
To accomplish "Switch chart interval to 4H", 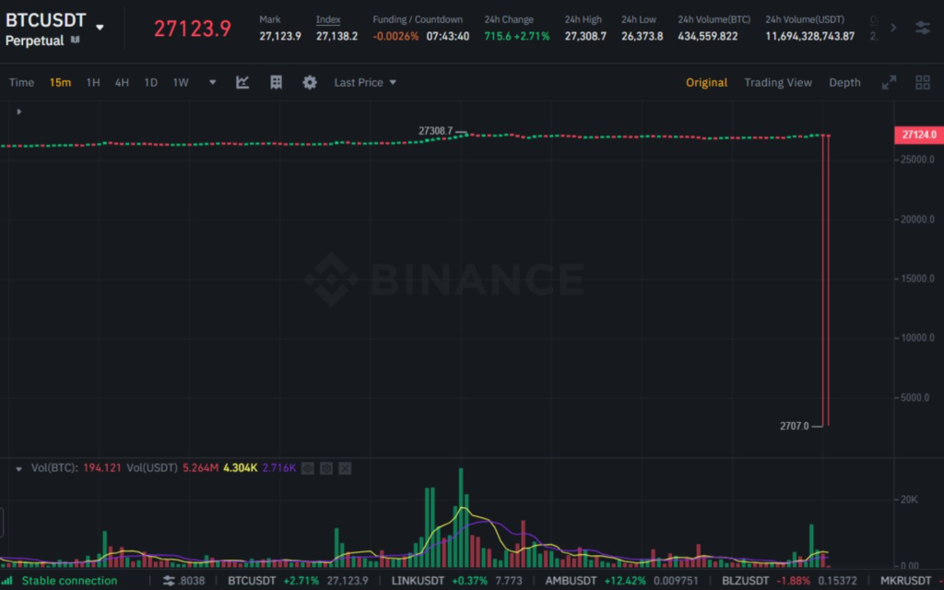I will coord(122,82).
